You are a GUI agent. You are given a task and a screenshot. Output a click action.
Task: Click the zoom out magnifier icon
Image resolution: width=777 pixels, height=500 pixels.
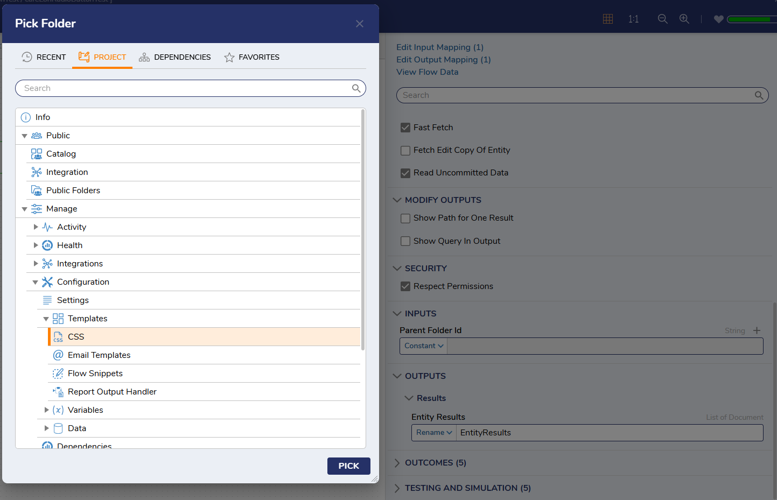click(663, 19)
